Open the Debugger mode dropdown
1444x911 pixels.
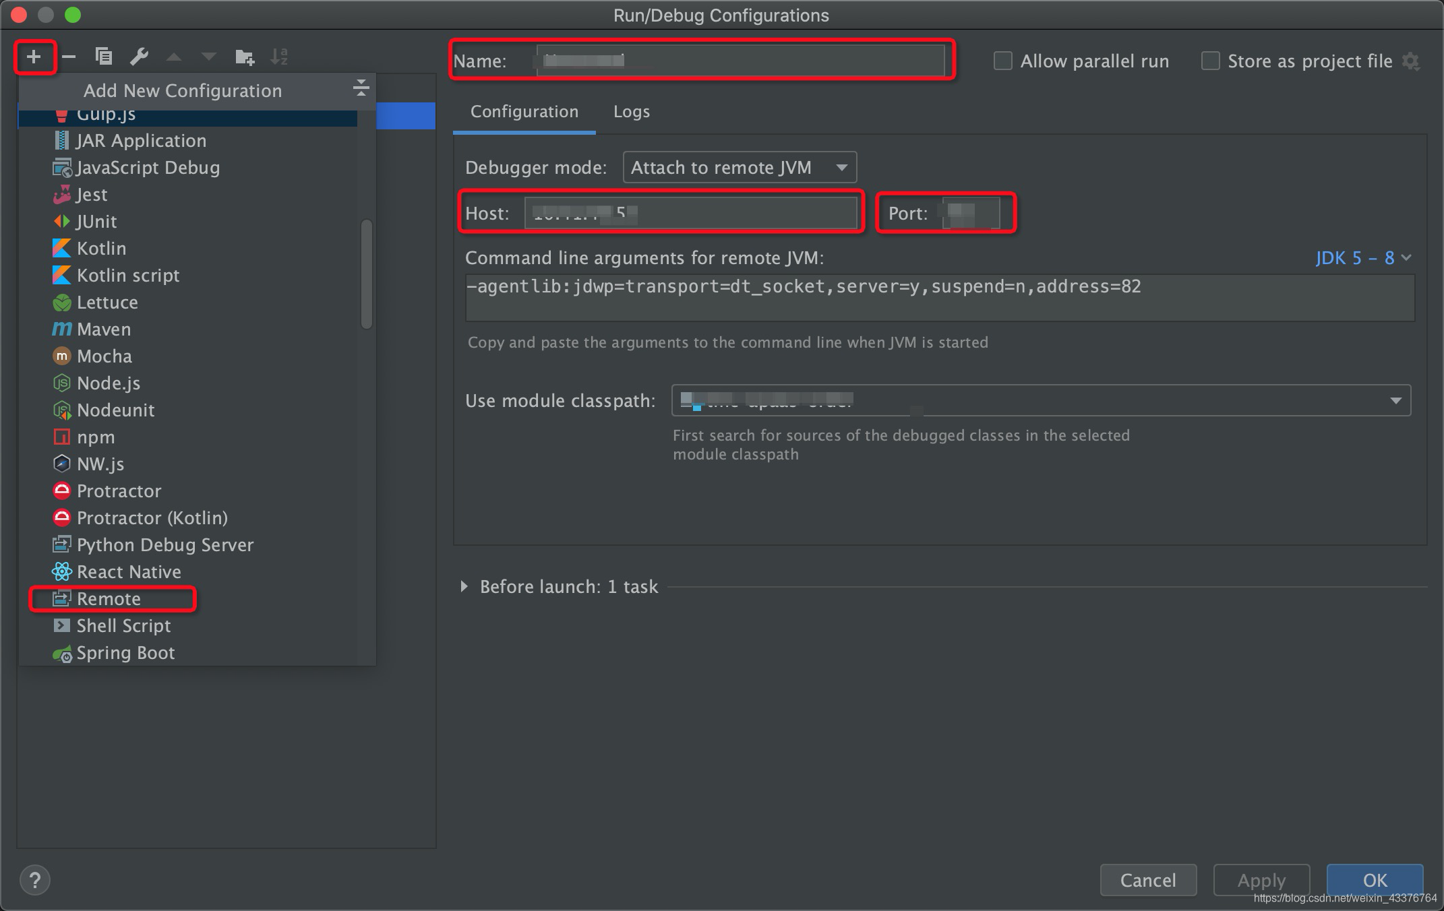coord(740,167)
